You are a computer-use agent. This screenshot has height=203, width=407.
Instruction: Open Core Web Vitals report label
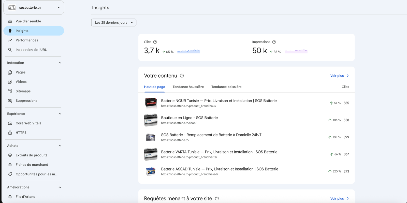(28, 123)
